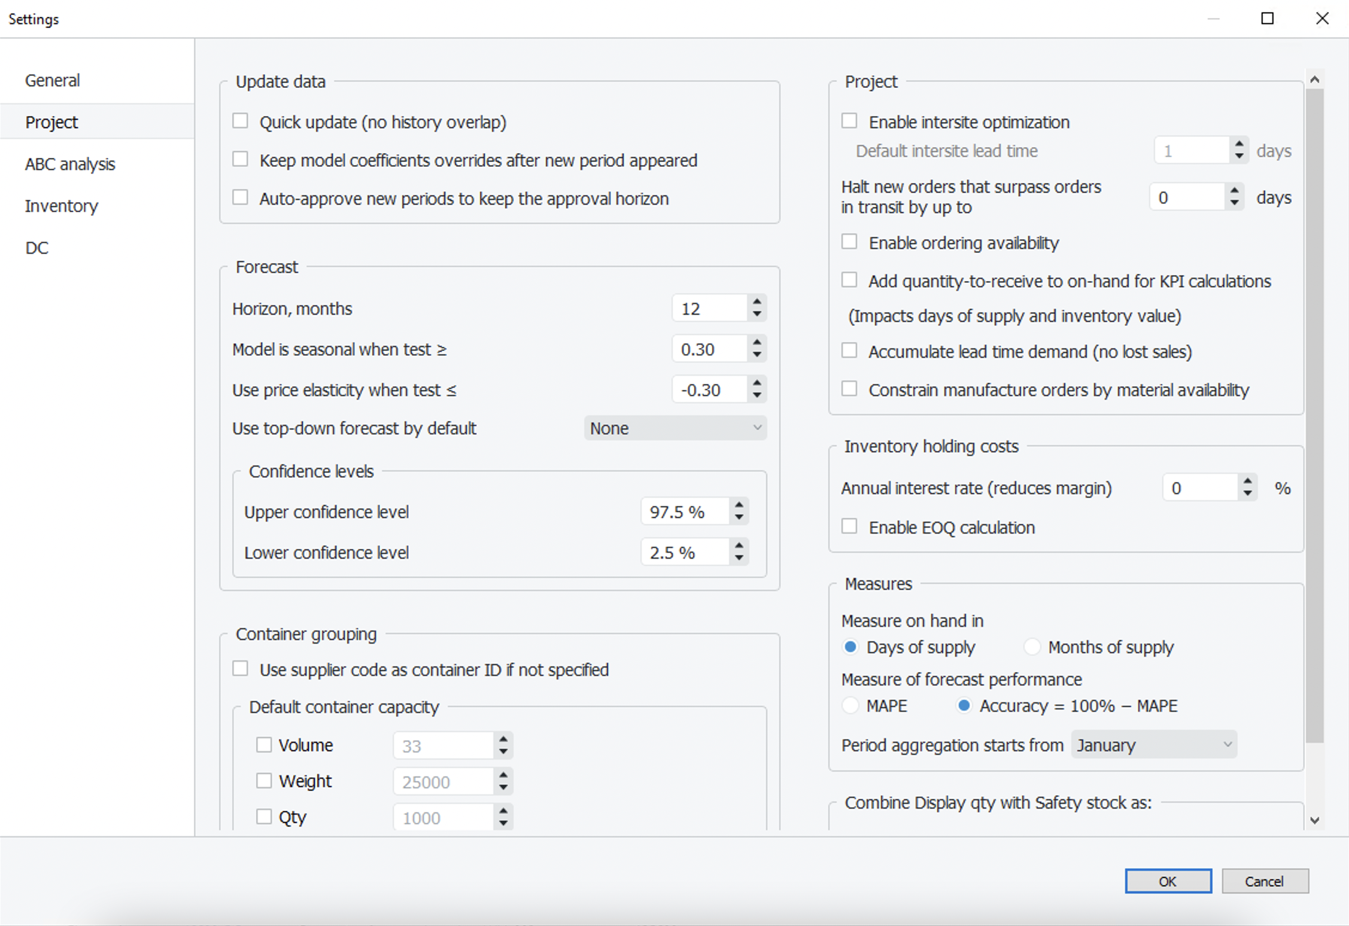Check Enable intersite optimization

click(x=849, y=121)
